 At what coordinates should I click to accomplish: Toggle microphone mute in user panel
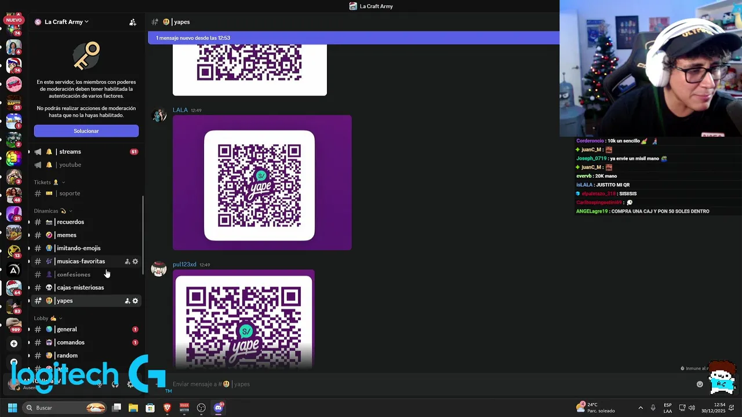click(100, 384)
